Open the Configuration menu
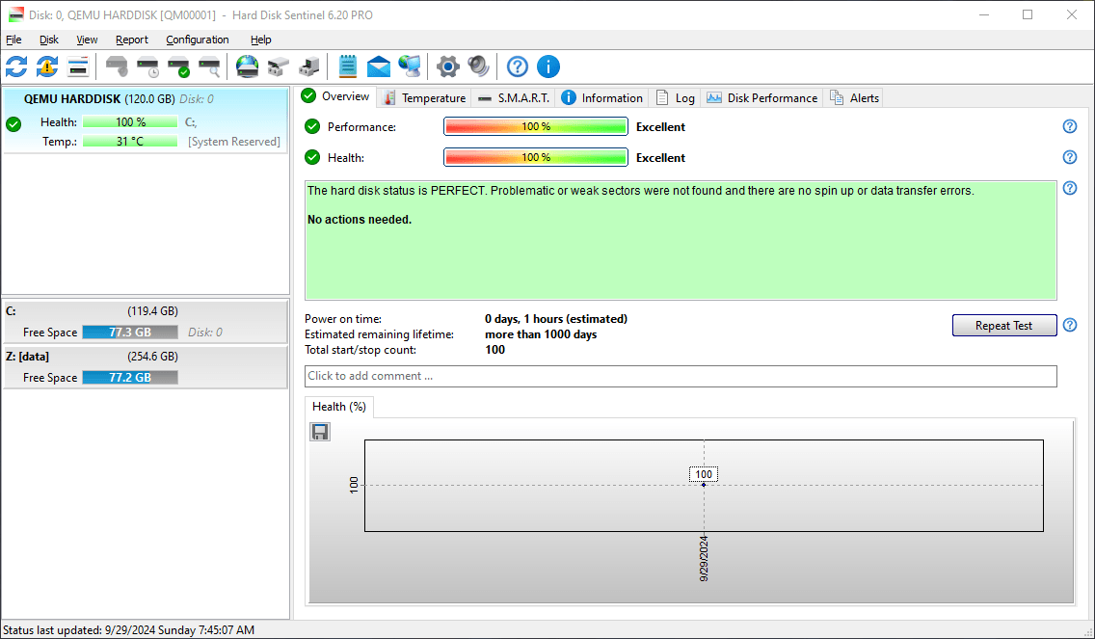The height and width of the screenshot is (639, 1095). click(197, 40)
